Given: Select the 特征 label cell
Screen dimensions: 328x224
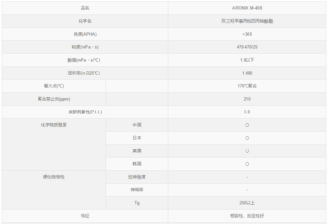Looking at the screenshot, I should click(85, 216).
